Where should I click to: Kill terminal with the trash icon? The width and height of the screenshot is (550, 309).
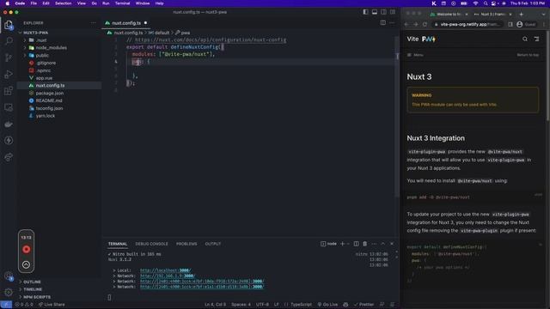pyautogui.click(x=364, y=244)
